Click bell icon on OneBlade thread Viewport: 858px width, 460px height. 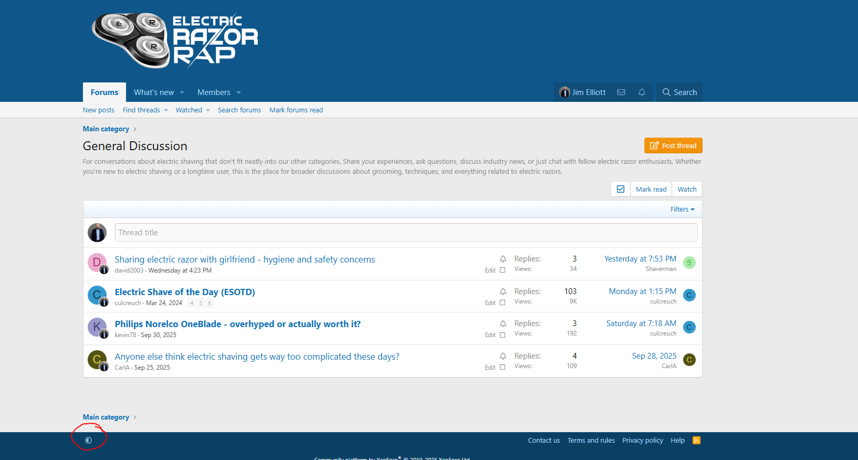503,324
